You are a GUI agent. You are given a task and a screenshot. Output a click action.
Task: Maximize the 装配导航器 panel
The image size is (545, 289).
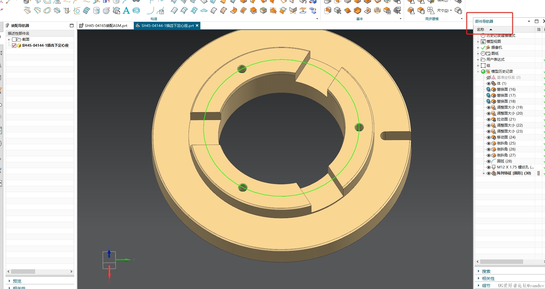[72, 25]
